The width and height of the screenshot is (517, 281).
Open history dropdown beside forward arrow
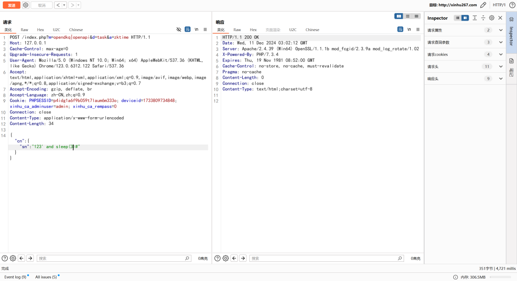click(78, 5)
